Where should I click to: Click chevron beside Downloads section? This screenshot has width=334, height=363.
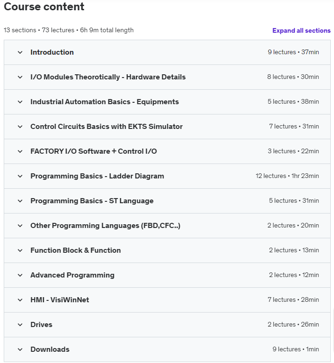click(20, 349)
